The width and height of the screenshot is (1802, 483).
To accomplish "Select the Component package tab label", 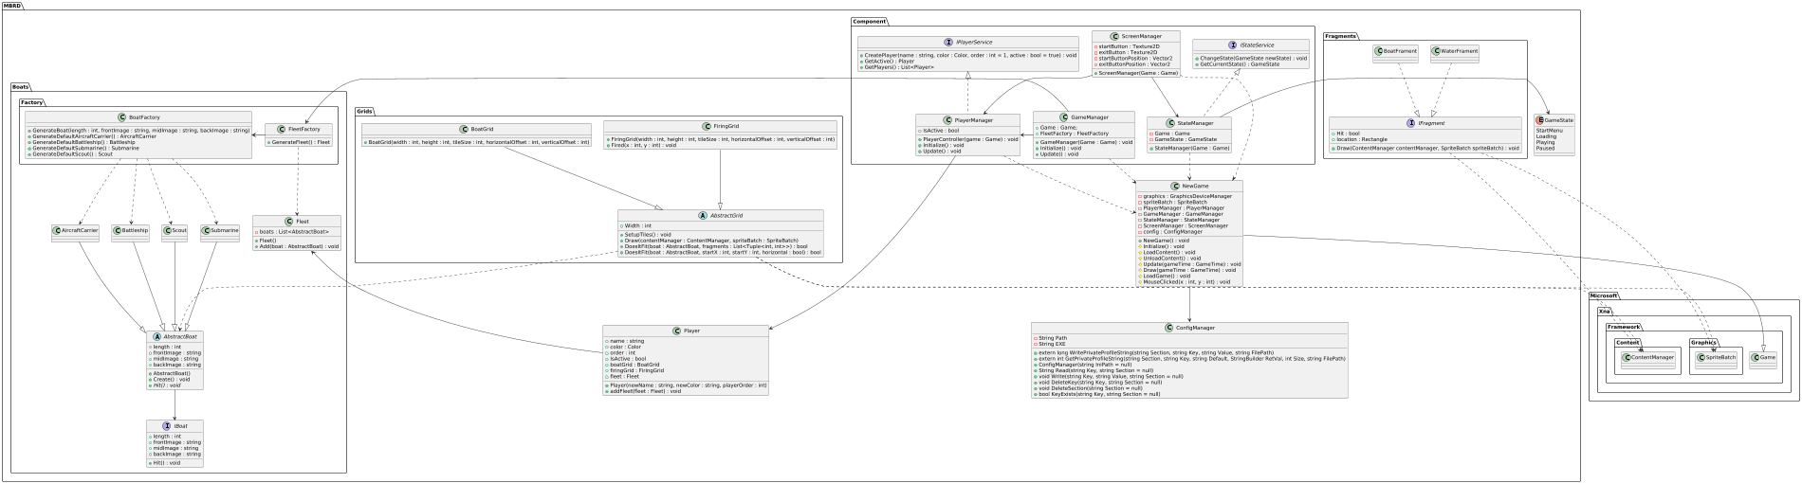I will [871, 20].
